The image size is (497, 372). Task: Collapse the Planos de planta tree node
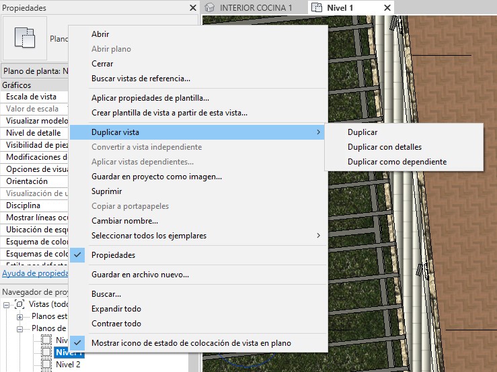click(x=20, y=328)
